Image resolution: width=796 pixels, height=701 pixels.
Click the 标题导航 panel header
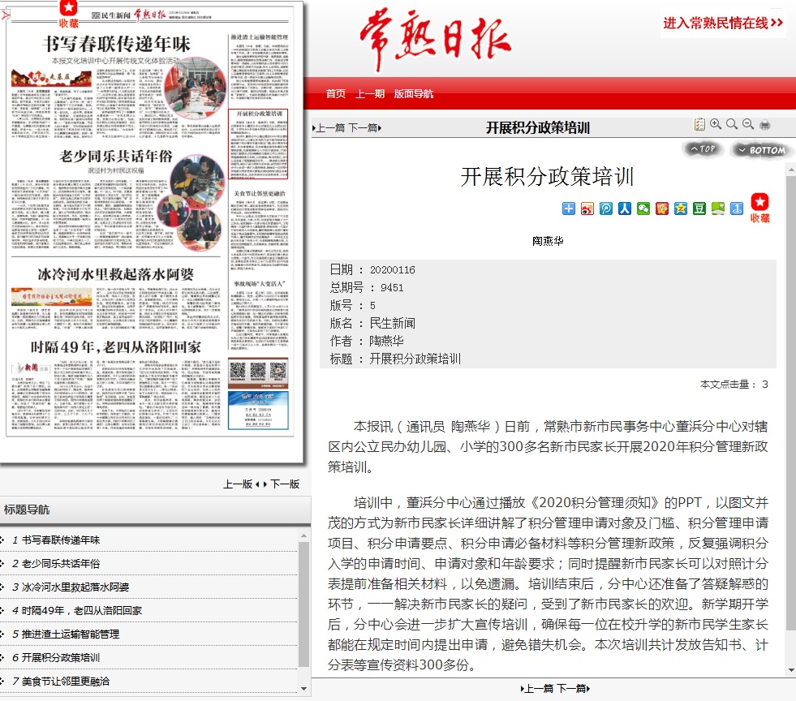155,510
